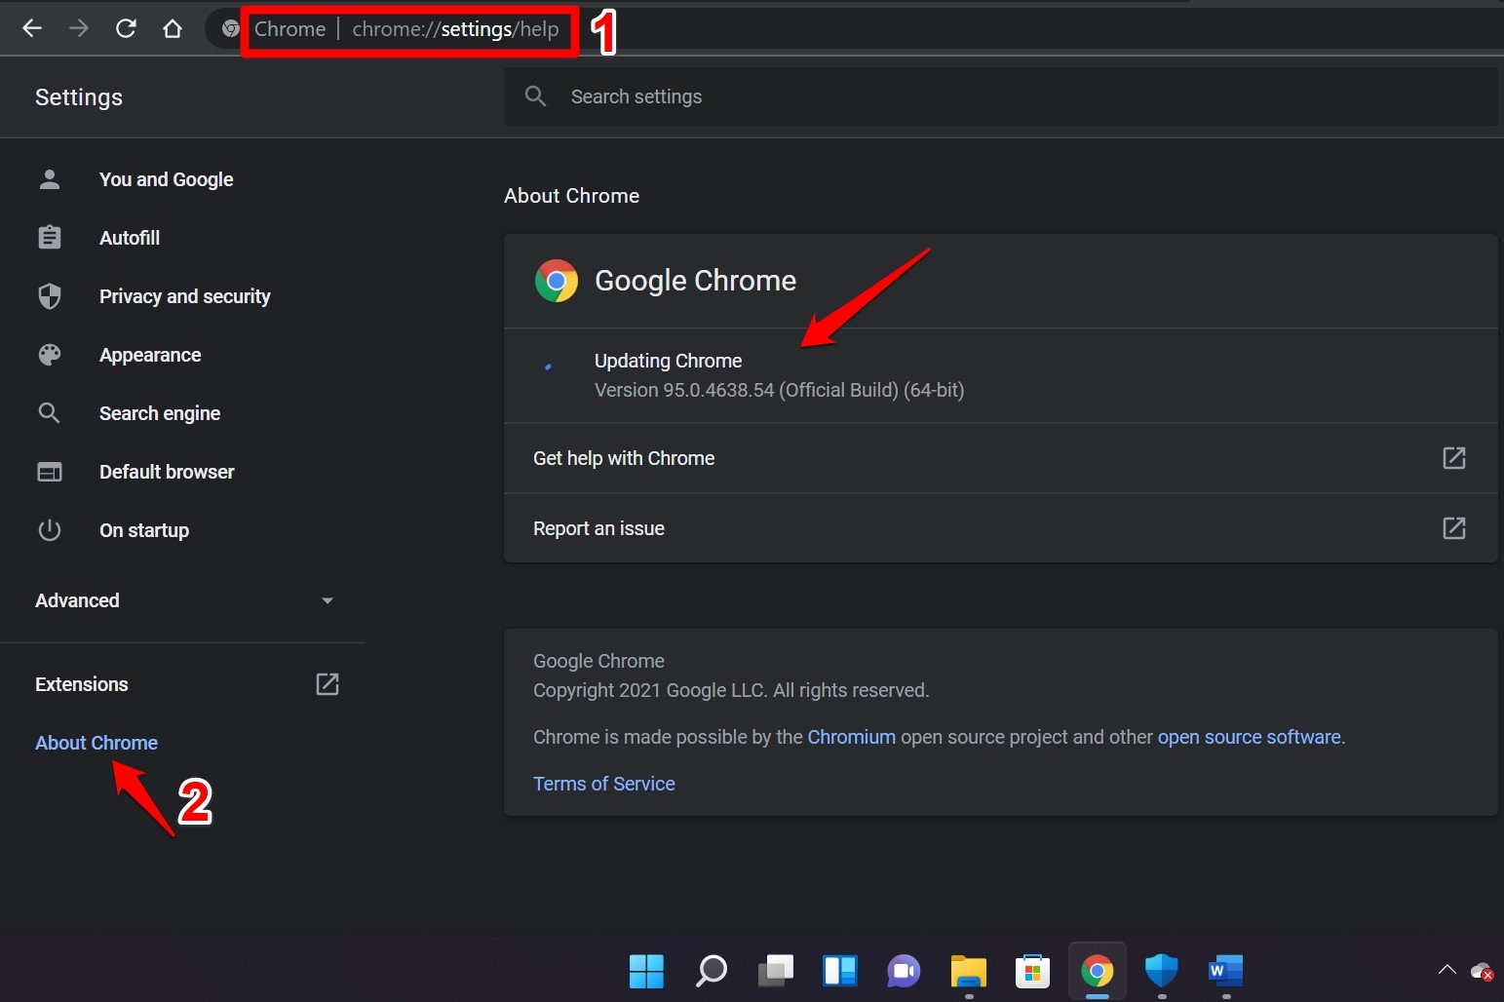Click the Google Chrome logo in About card
Image resolution: width=1504 pixels, height=1002 pixels.
click(x=556, y=281)
